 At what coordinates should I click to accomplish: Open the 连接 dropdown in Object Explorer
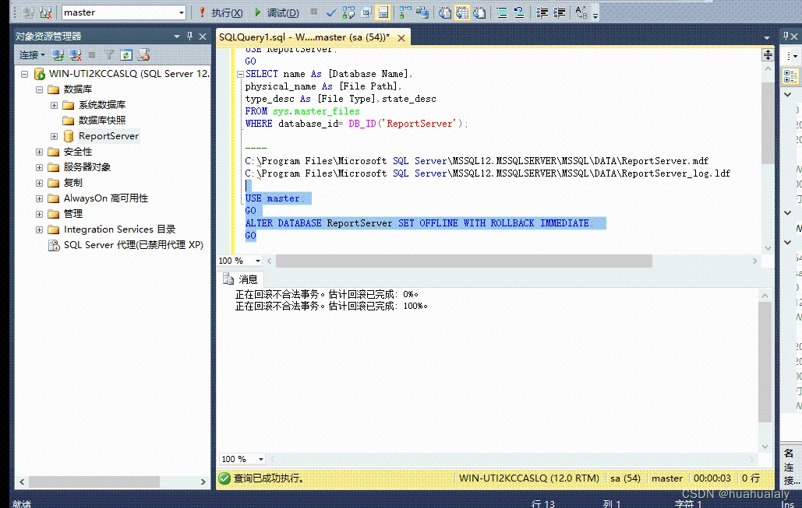(x=32, y=54)
